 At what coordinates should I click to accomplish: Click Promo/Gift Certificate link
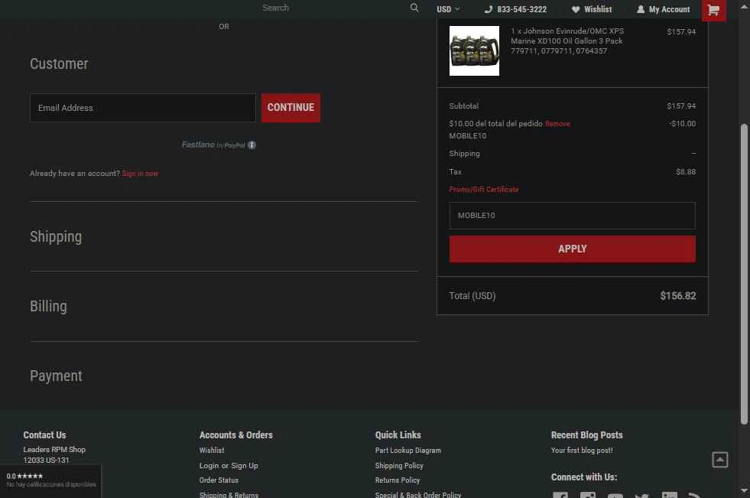tap(484, 190)
